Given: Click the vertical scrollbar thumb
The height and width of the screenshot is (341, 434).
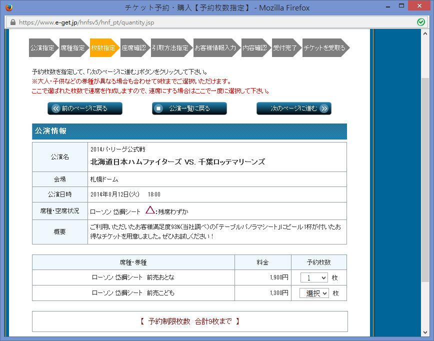Looking at the screenshot, I should [x=425, y=180].
